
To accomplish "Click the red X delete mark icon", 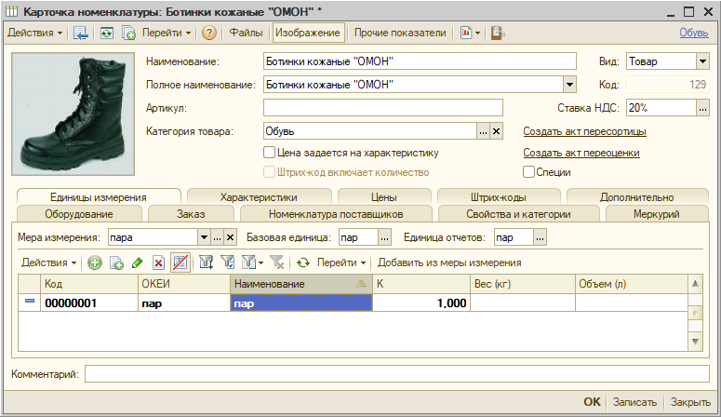I will [x=159, y=263].
